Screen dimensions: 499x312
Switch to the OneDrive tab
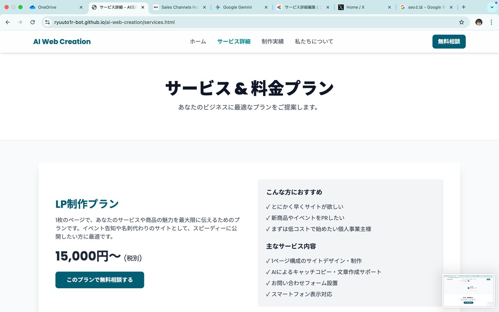pos(56,7)
